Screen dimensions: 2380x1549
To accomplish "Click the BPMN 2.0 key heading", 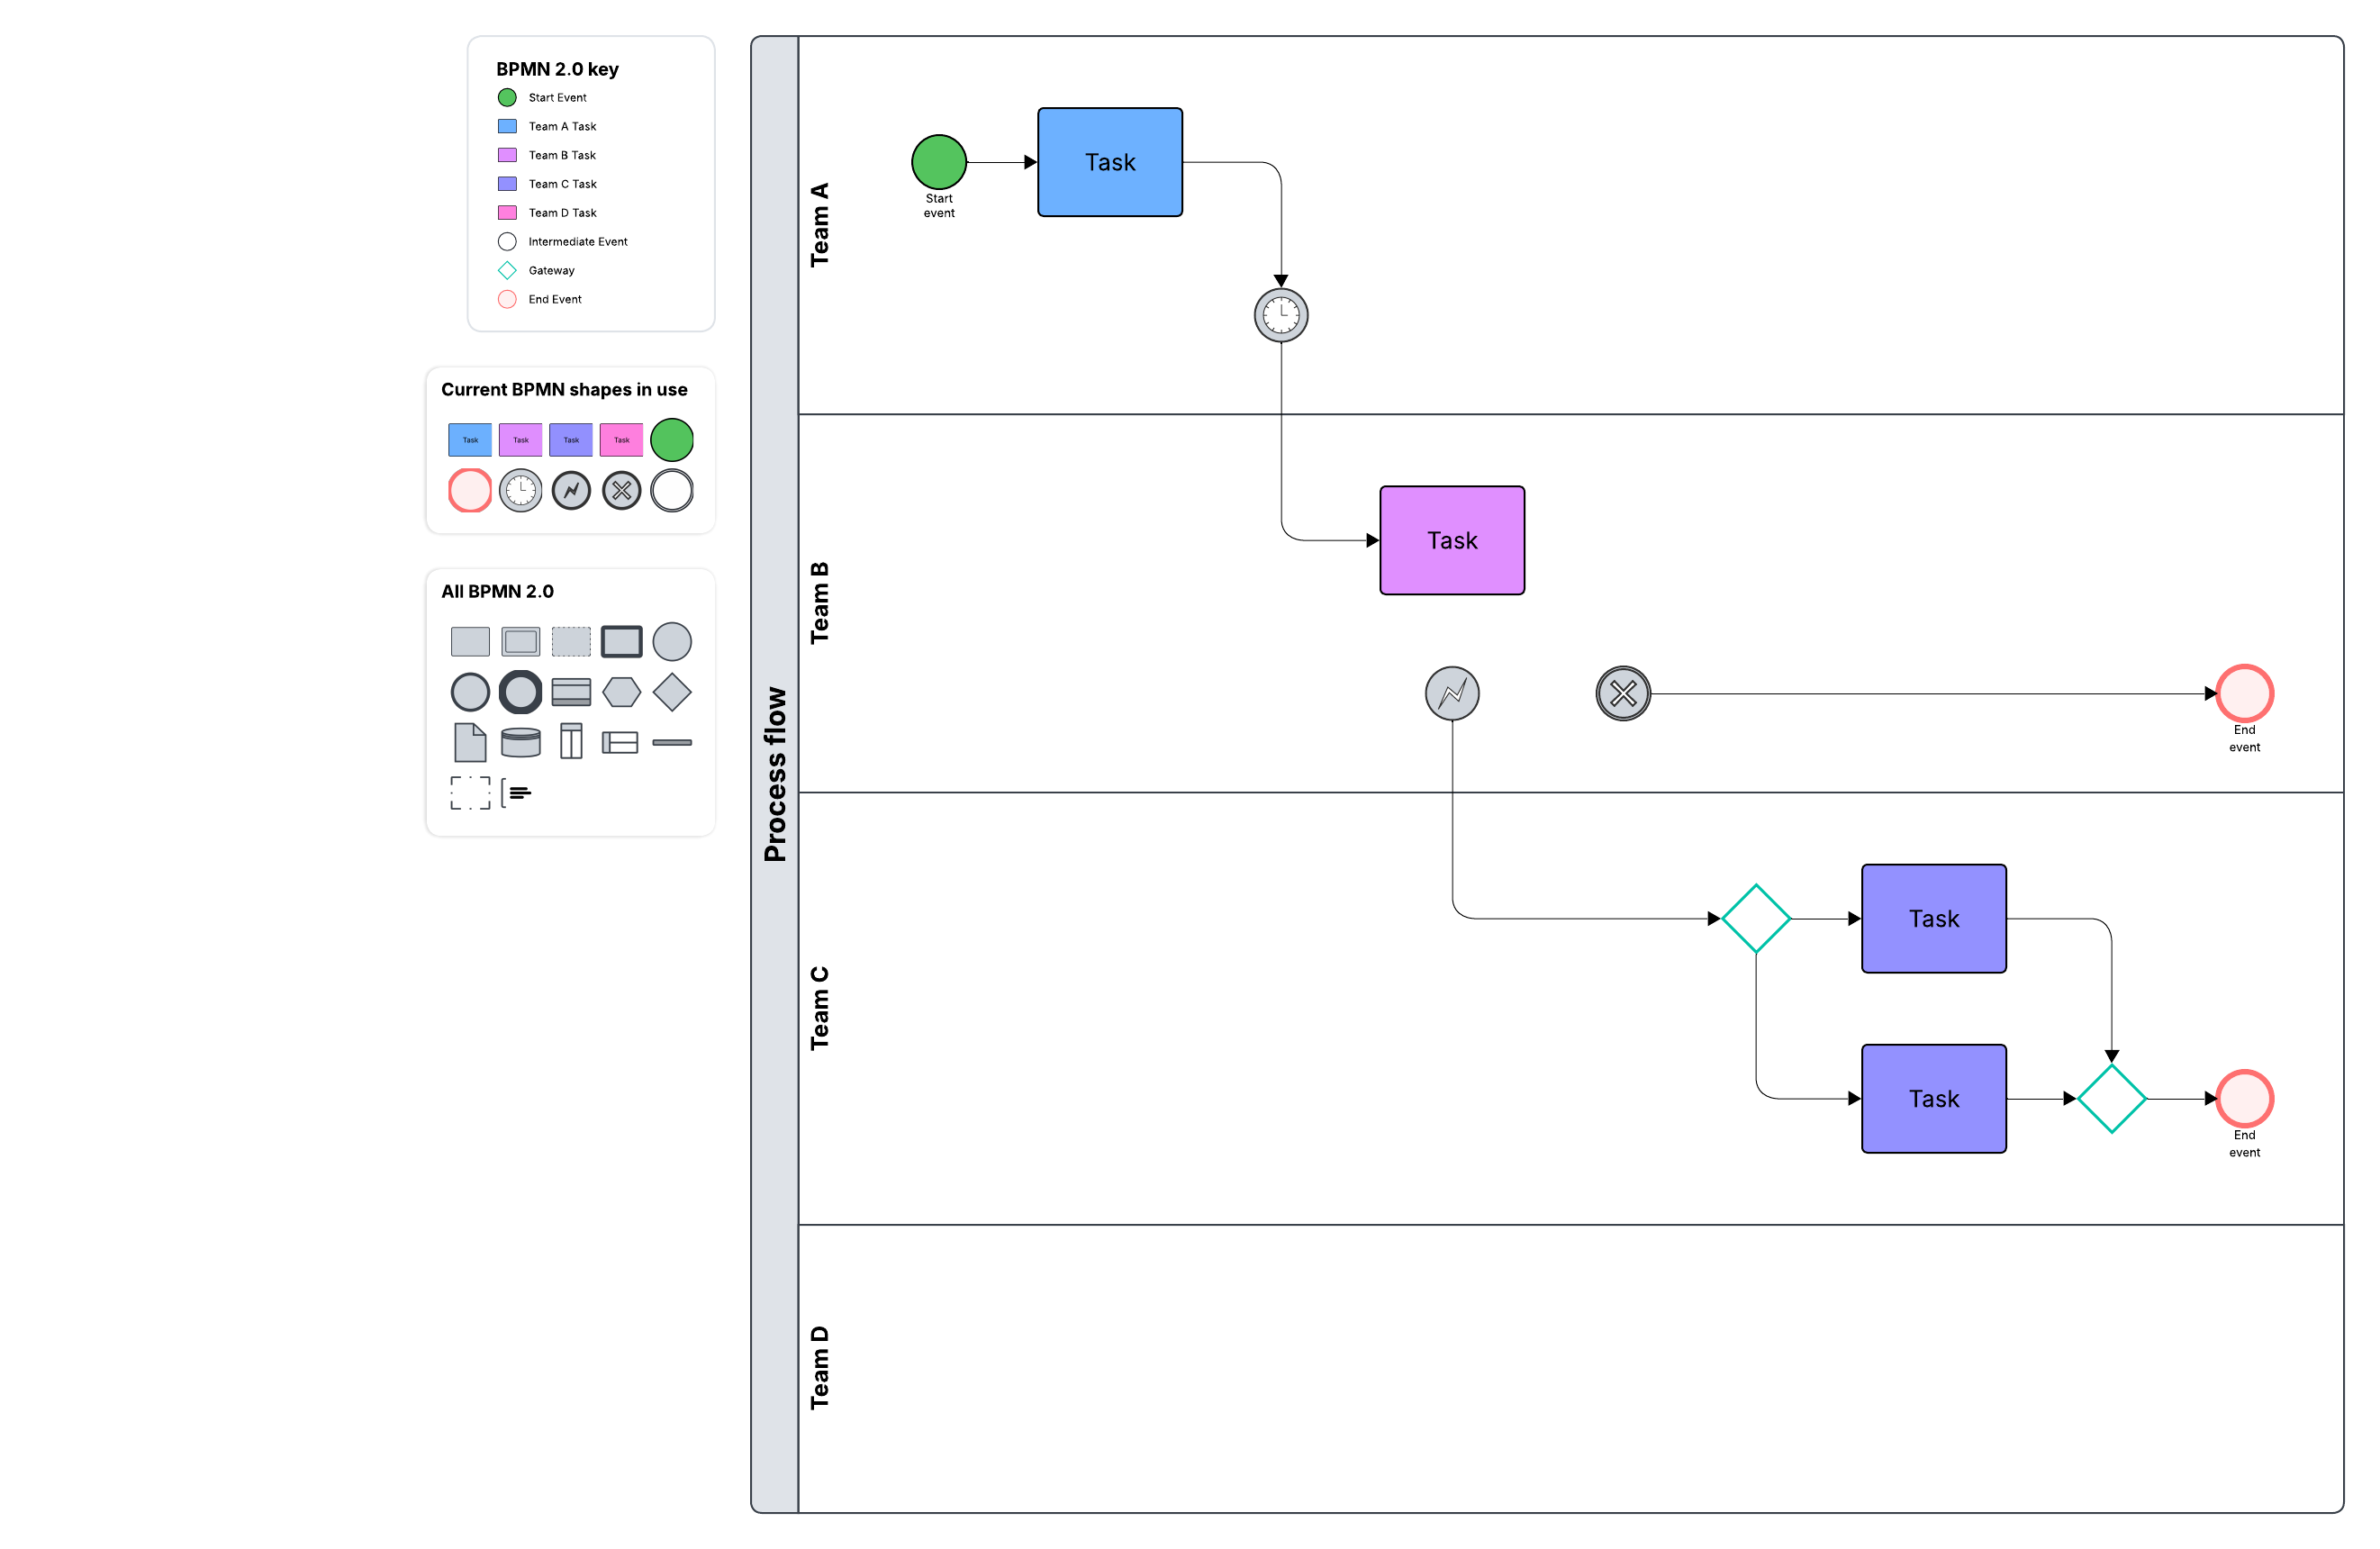I will pos(557,69).
